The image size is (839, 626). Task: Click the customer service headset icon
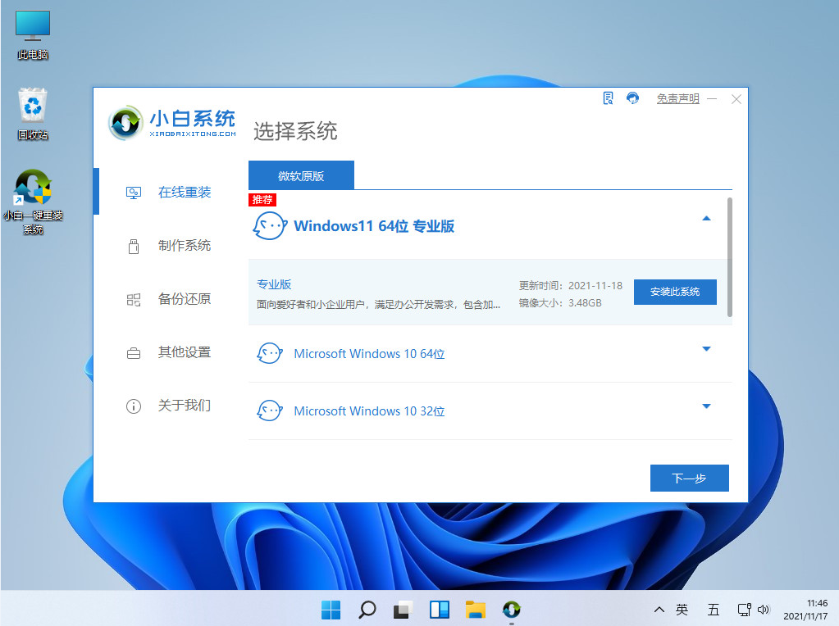pyautogui.click(x=632, y=98)
